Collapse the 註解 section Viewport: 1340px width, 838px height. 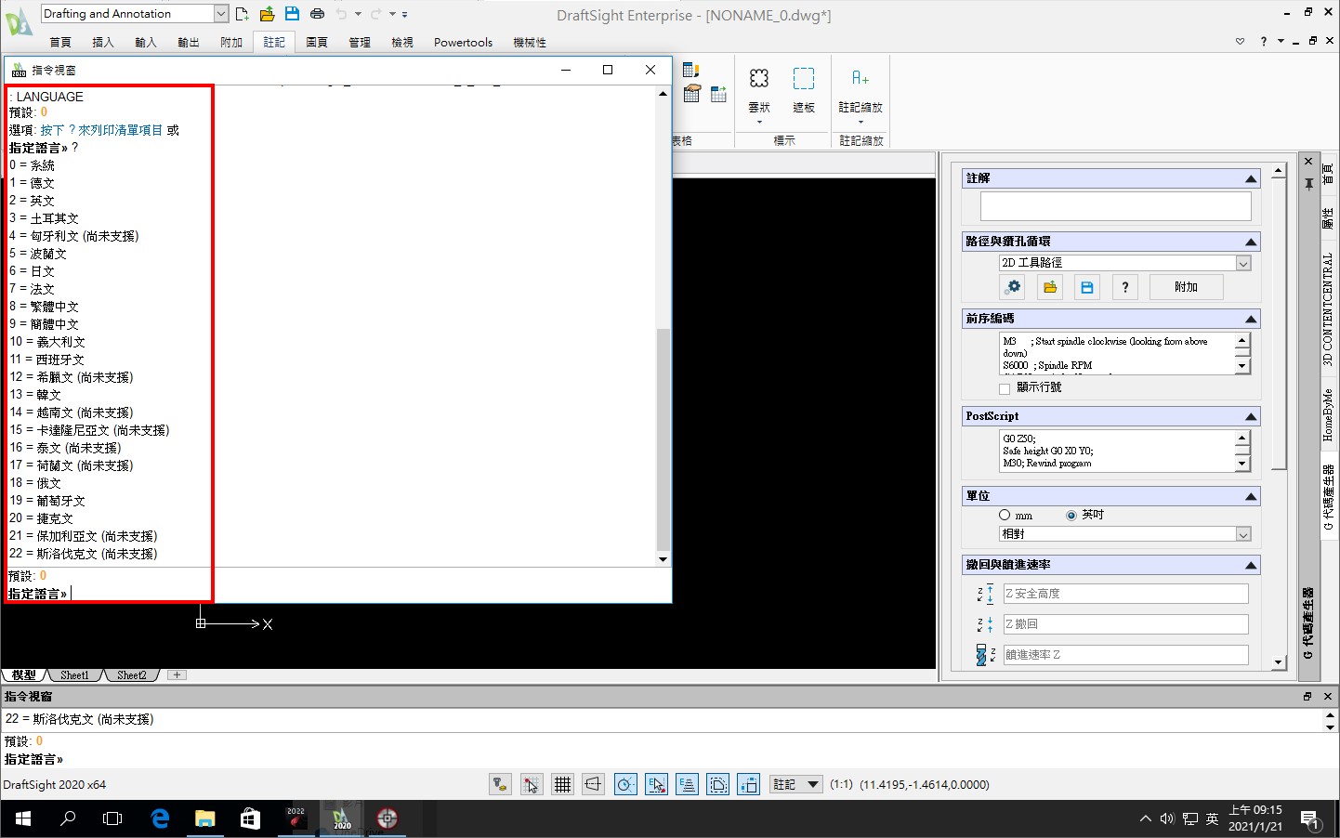pyautogui.click(x=1251, y=178)
